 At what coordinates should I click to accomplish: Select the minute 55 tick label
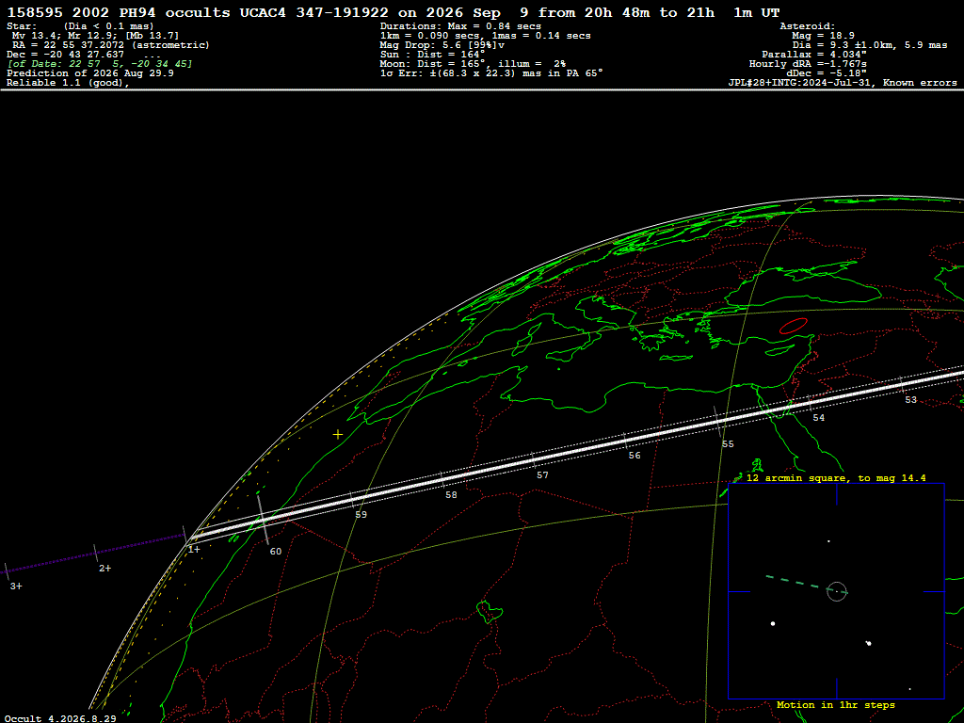[728, 444]
